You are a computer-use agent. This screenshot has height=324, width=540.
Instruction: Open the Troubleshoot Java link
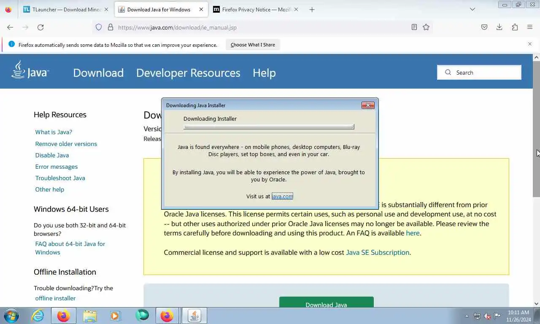pos(60,178)
